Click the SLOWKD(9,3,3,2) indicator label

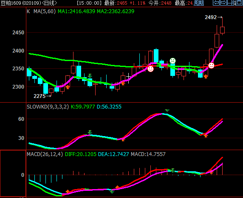[x=48, y=107]
